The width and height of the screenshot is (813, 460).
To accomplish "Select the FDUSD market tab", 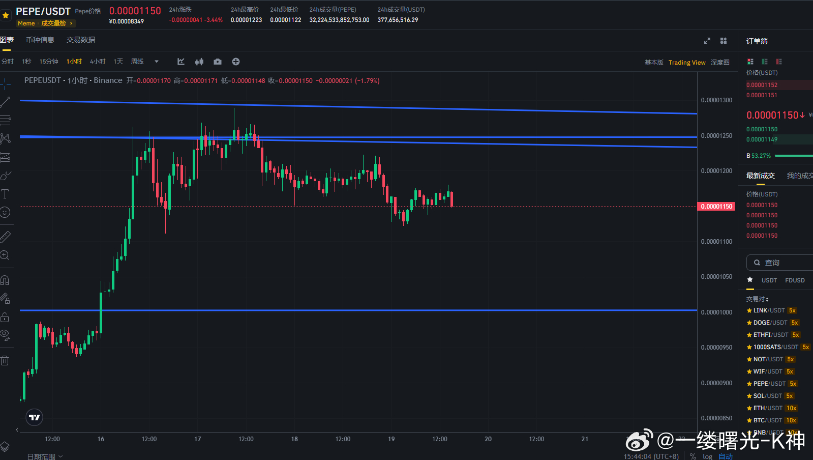I will (x=795, y=280).
